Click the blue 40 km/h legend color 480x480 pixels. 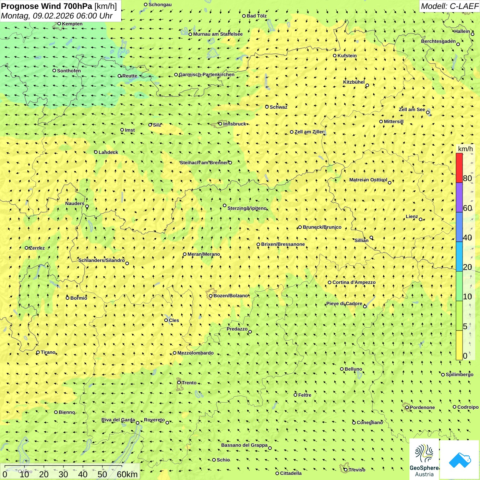tap(459, 227)
